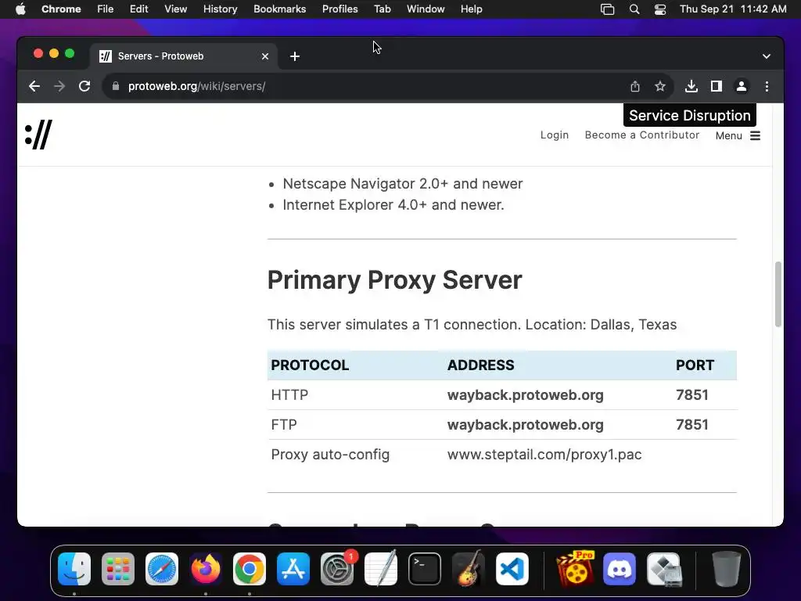Click the HTTP port 7851 cell
The width and height of the screenshot is (801, 601).
[691, 395]
